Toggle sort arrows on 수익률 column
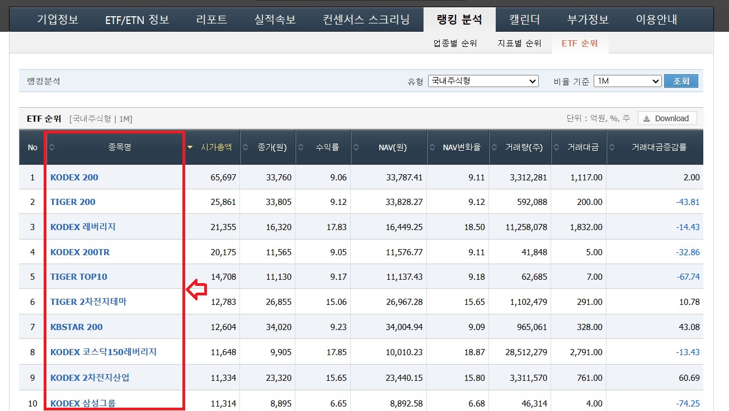 coord(300,147)
